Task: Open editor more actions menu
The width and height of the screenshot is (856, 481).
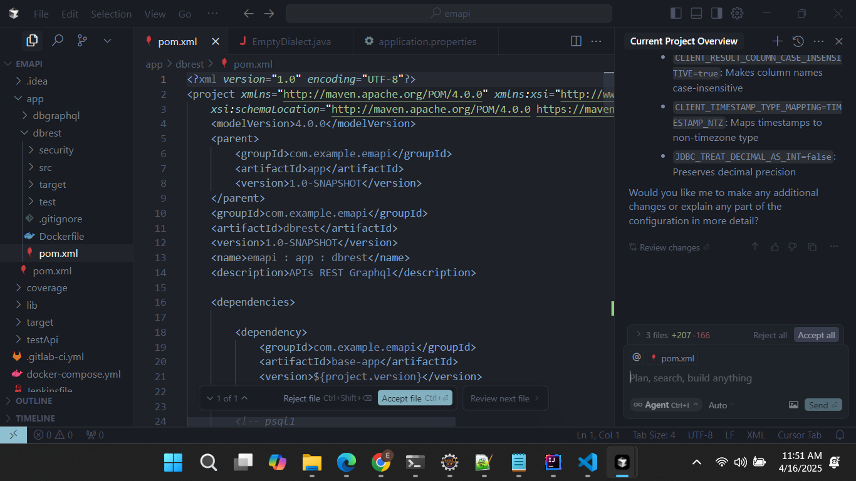Action: point(596,41)
